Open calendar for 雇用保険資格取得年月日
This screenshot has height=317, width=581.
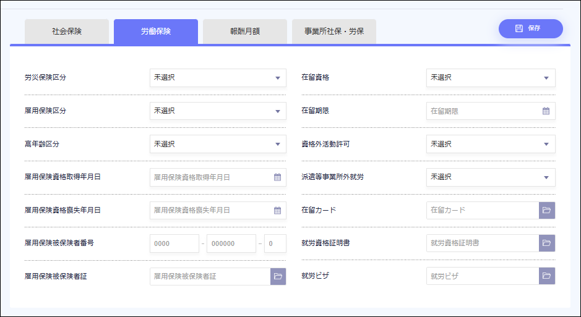(277, 177)
